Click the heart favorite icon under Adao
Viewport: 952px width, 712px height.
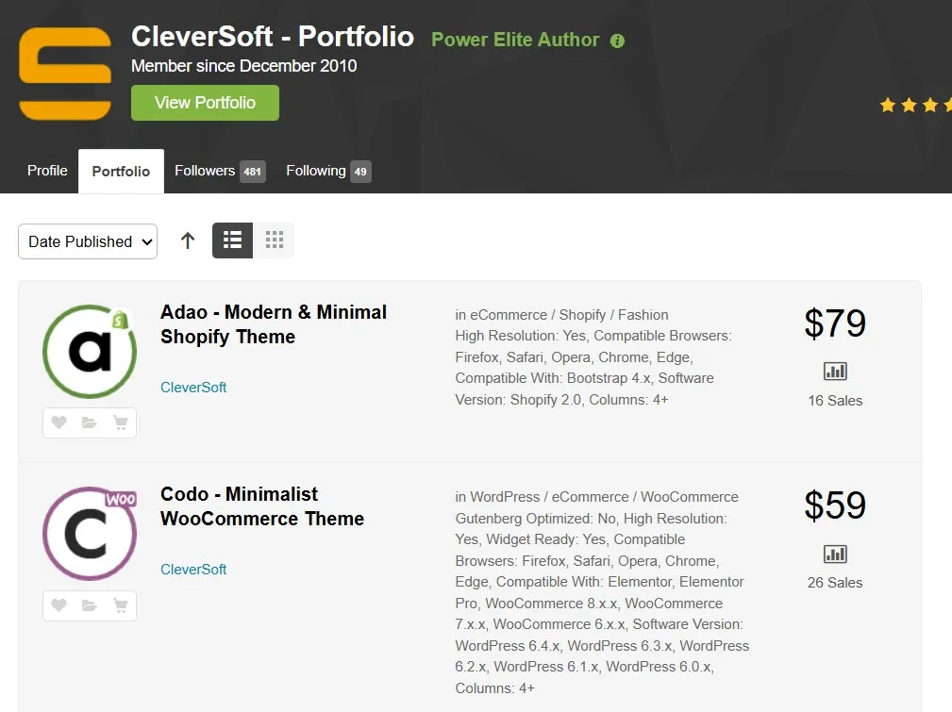(58, 423)
